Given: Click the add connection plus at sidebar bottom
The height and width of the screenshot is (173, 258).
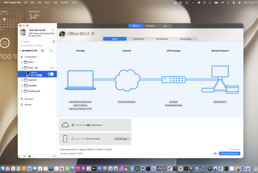Looking at the screenshot, I should (20, 156).
